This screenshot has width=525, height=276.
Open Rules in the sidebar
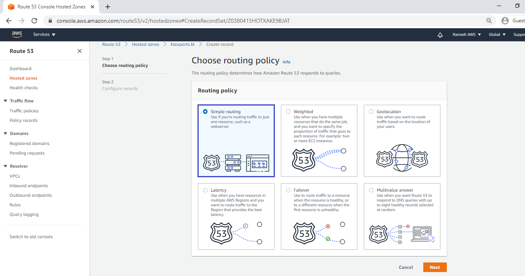pos(15,205)
